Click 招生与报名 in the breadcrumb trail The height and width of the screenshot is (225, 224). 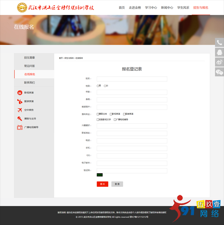[x=69, y=58]
